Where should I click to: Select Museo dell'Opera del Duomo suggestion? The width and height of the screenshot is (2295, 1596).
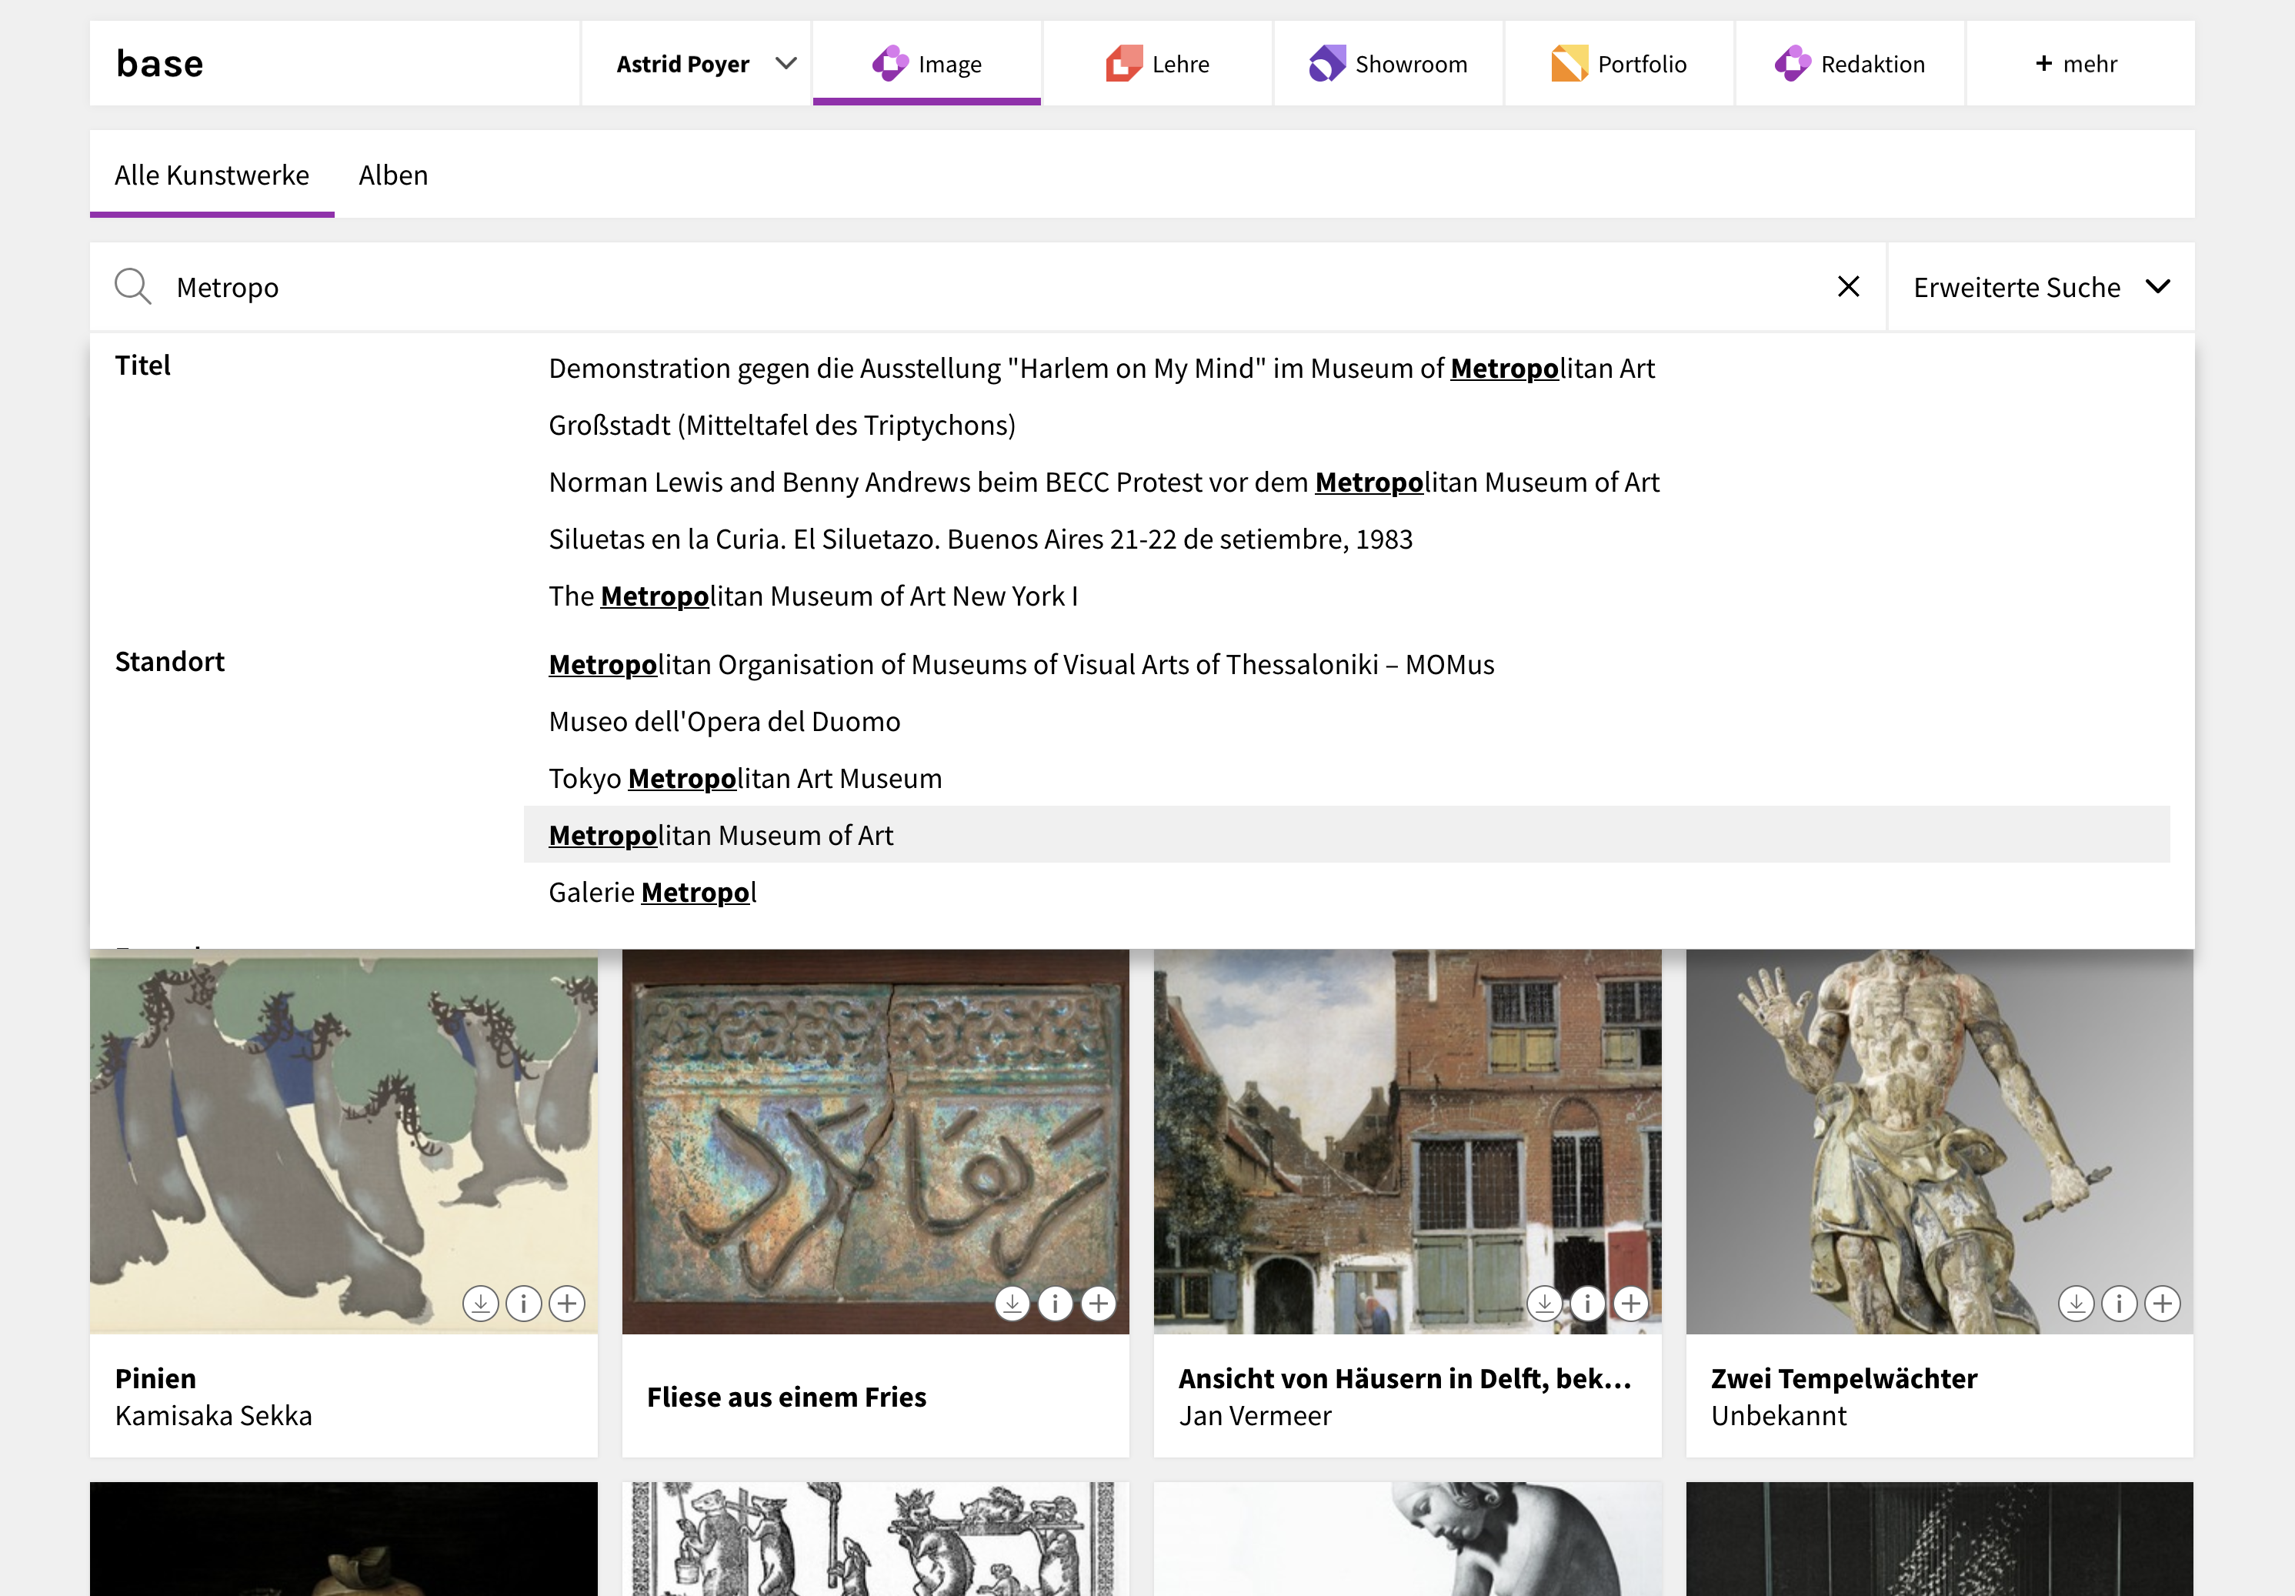[1346, 721]
